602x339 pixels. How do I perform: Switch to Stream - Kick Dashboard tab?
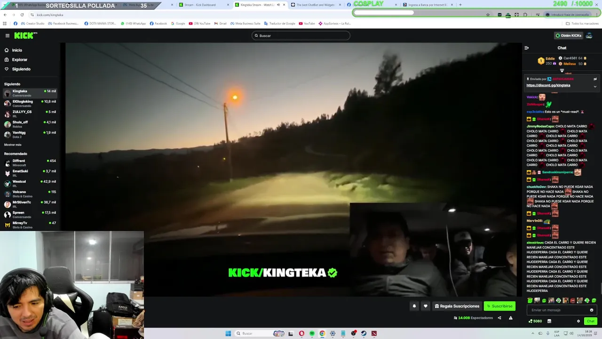(x=202, y=5)
